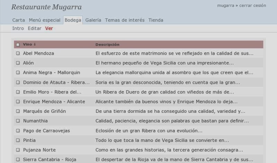The image size is (277, 163).
Task: Check the Alión row checkbox
Action: (18, 63)
